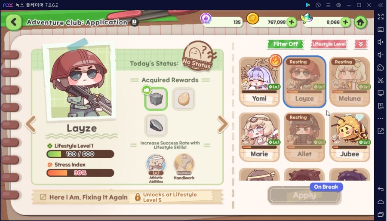
Task: Open the Nox settings gear icon
Action: click(338, 5)
